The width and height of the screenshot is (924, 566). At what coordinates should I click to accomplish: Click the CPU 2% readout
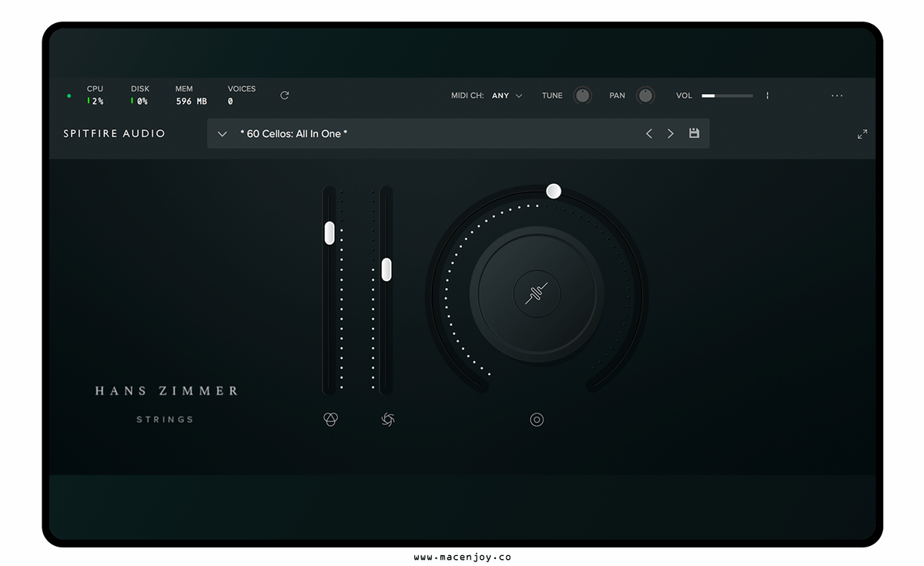point(95,95)
